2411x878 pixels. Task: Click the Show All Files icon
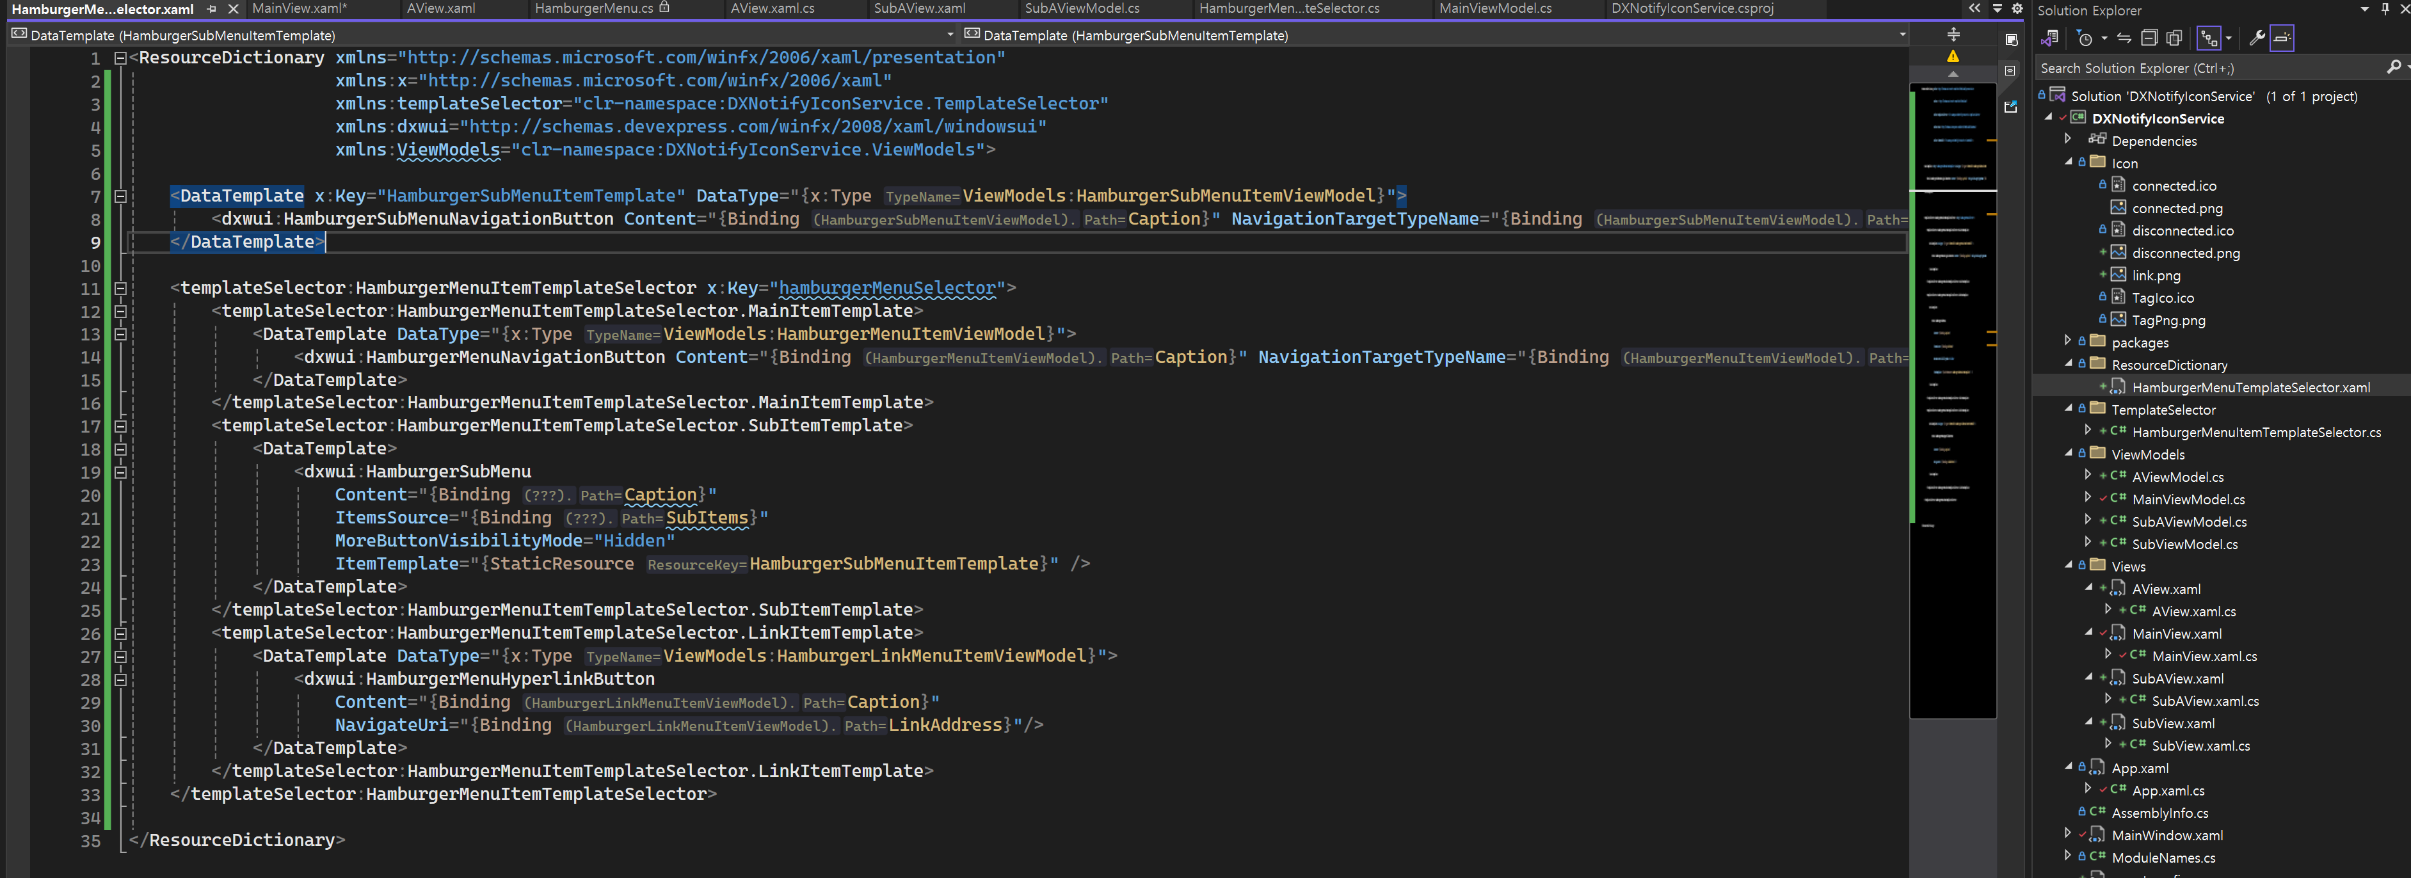click(2174, 38)
